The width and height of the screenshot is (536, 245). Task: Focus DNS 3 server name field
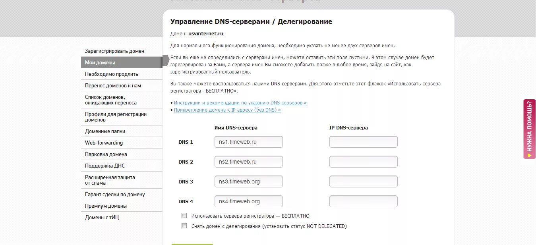pos(249,181)
